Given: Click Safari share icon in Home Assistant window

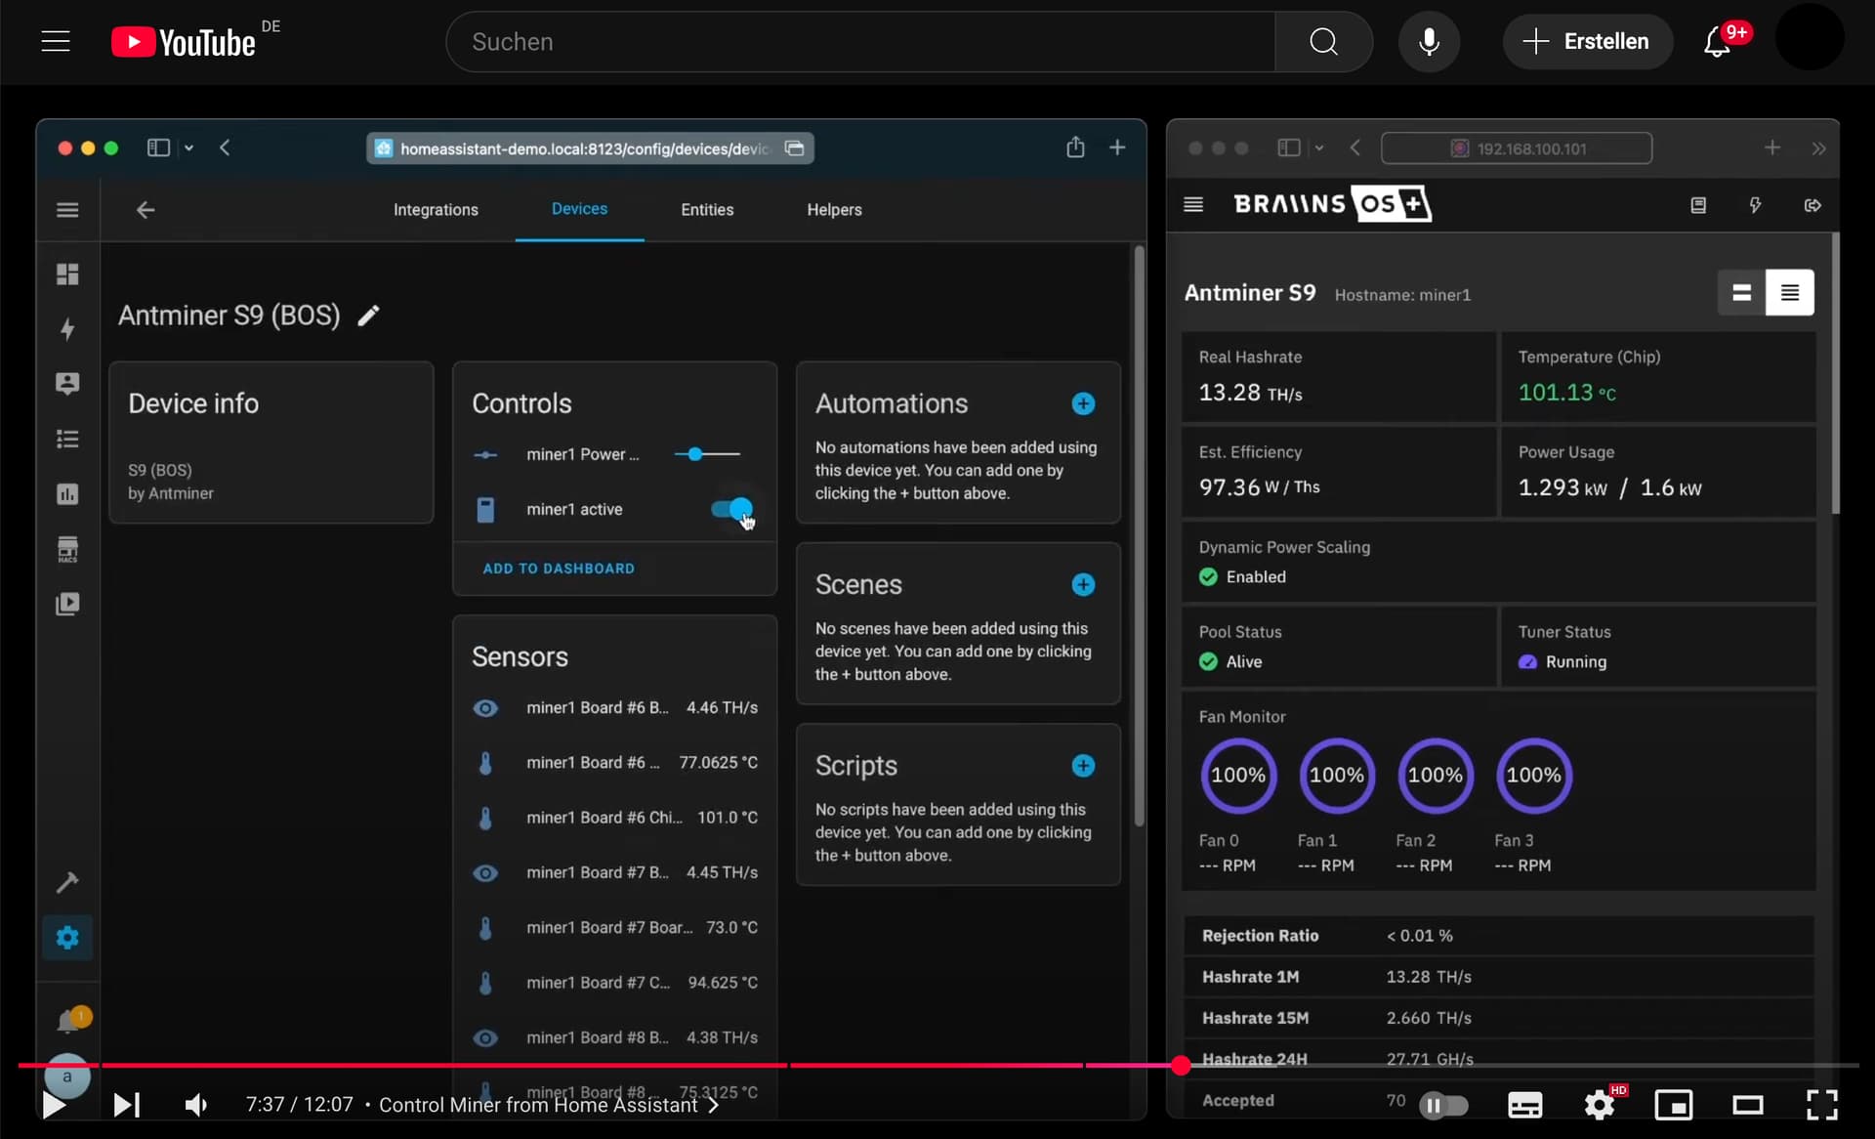Looking at the screenshot, I should [x=1075, y=148].
